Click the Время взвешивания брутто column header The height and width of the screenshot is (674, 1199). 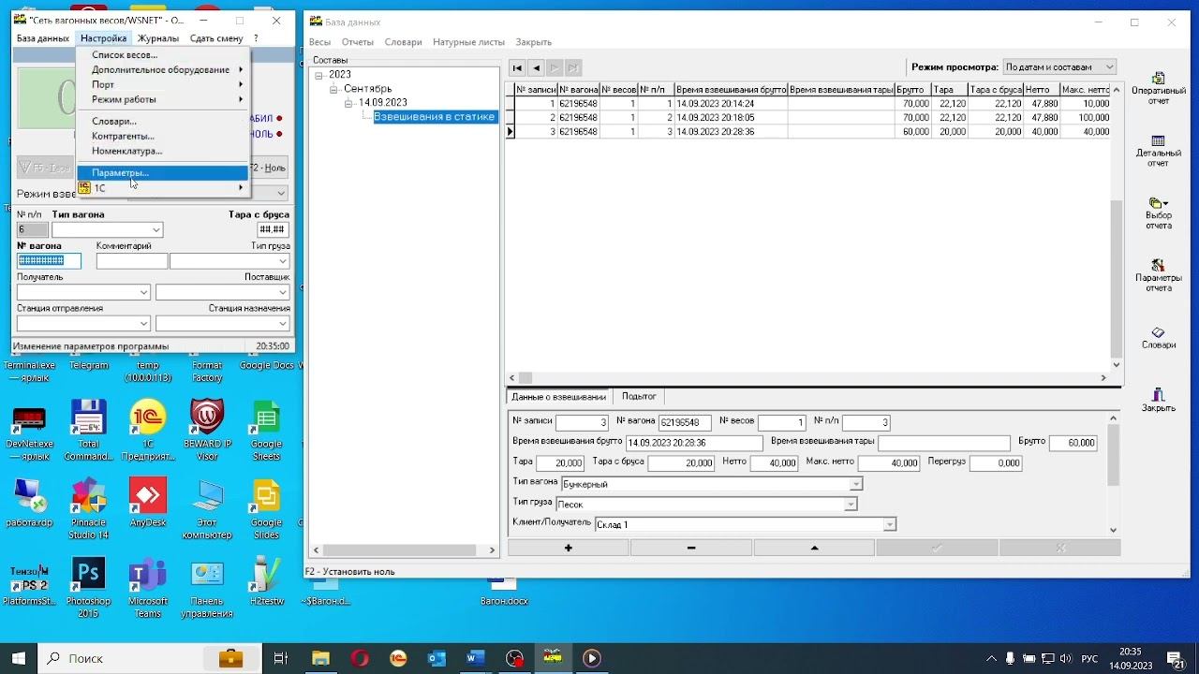tap(731, 90)
